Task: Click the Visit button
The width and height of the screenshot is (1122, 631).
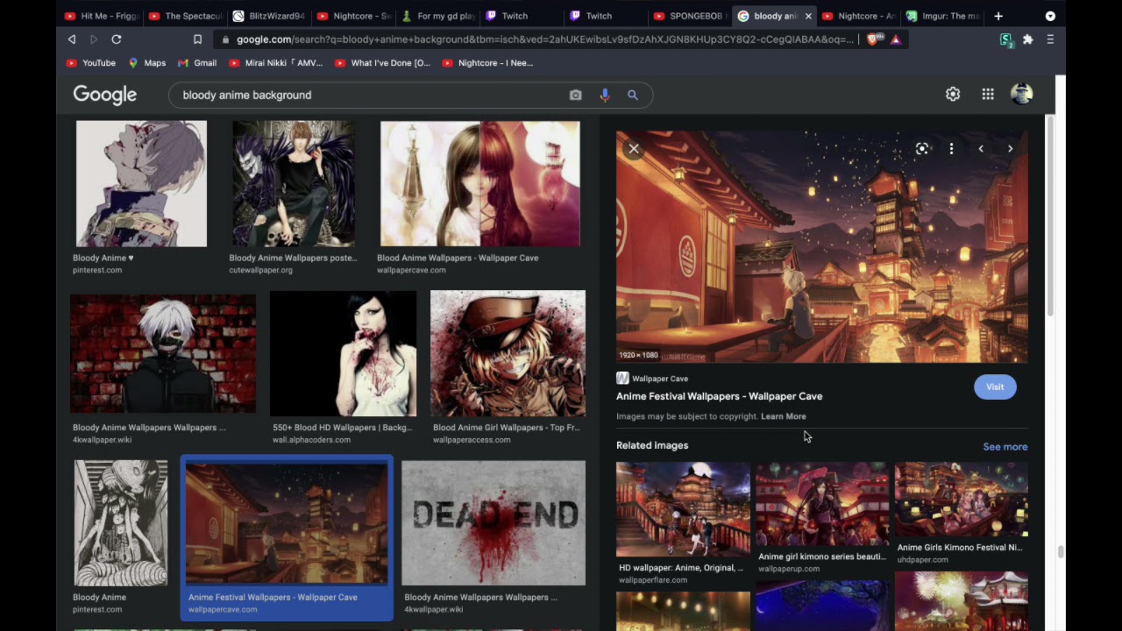Action: (995, 386)
